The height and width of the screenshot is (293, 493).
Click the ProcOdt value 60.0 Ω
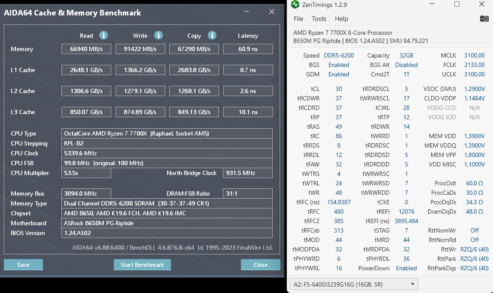(x=475, y=183)
